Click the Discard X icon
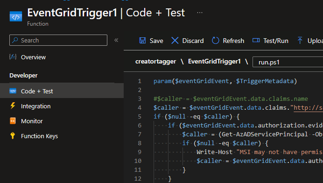This screenshot has height=183, width=323. (175, 41)
